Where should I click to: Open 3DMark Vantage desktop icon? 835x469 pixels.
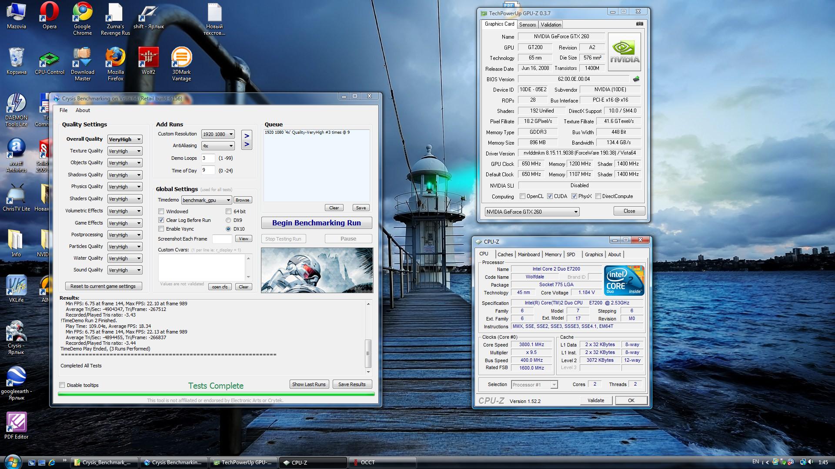click(x=181, y=64)
